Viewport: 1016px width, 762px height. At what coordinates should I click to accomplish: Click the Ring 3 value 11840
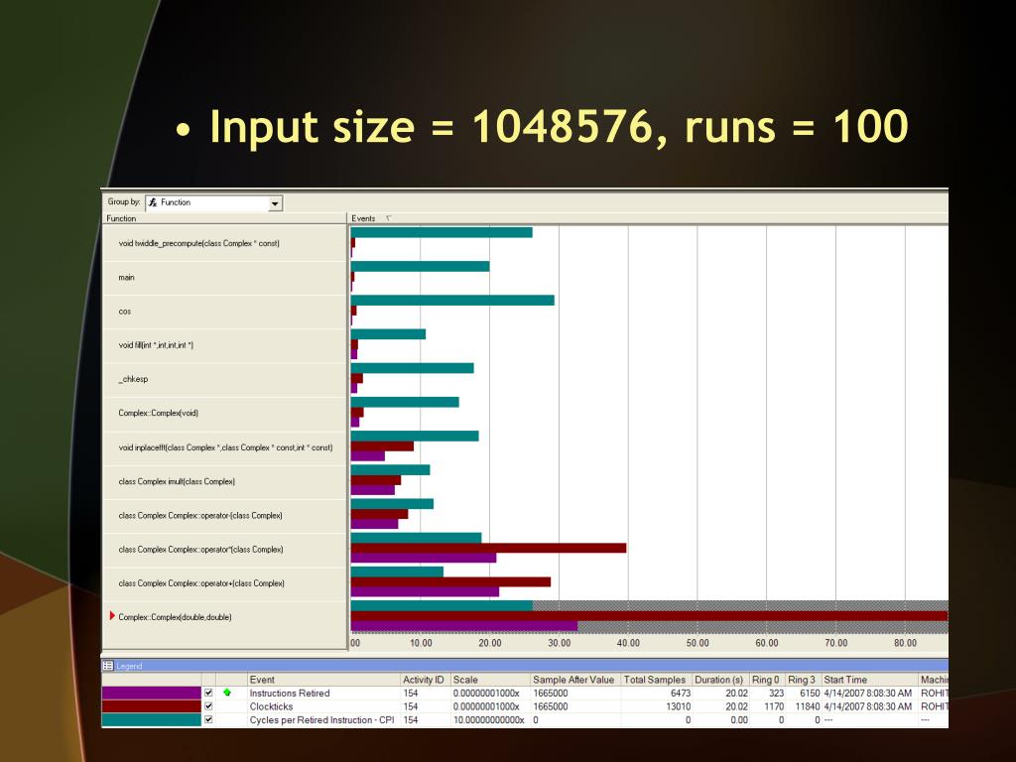tap(808, 706)
